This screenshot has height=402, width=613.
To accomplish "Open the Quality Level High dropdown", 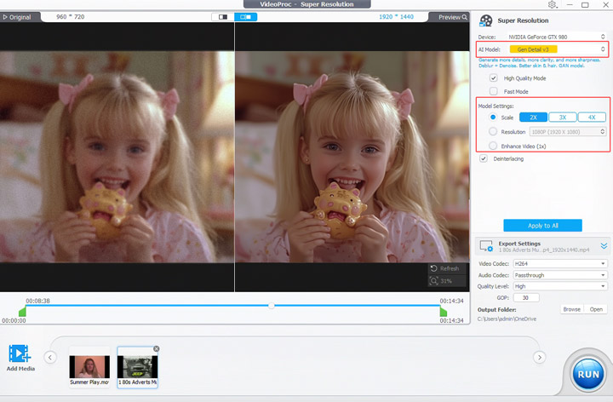I will [x=560, y=286].
